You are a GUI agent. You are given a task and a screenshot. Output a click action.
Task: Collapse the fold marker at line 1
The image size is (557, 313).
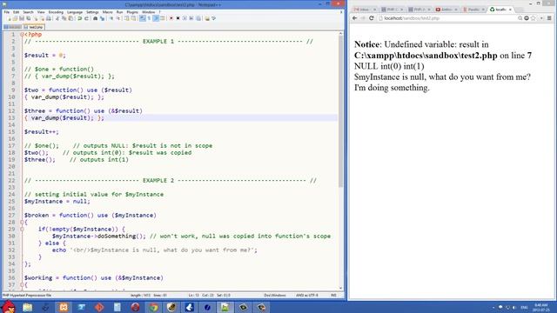click(x=22, y=35)
